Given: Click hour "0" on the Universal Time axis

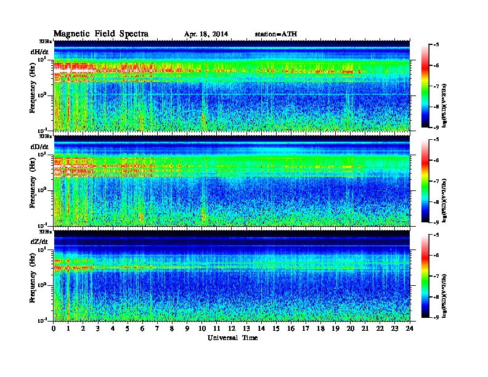Looking at the screenshot, I should [x=54, y=328].
